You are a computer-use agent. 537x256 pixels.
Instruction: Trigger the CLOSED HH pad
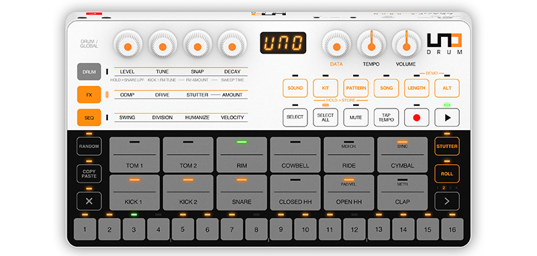(x=295, y=192)
